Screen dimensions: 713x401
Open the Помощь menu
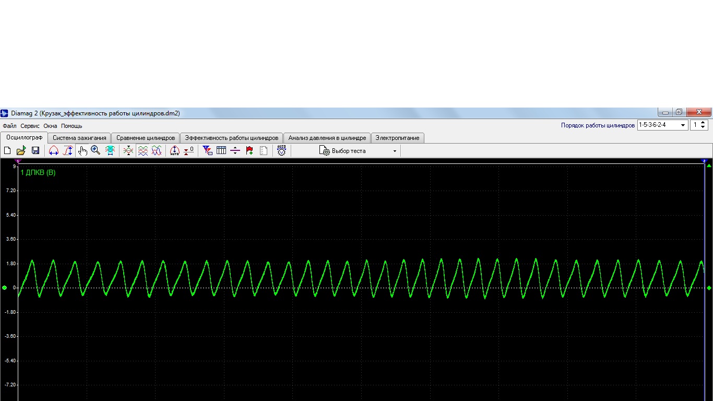72,126
